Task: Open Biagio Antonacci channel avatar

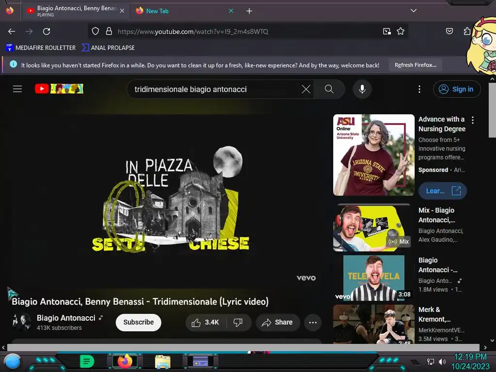Action: (21, 322)
